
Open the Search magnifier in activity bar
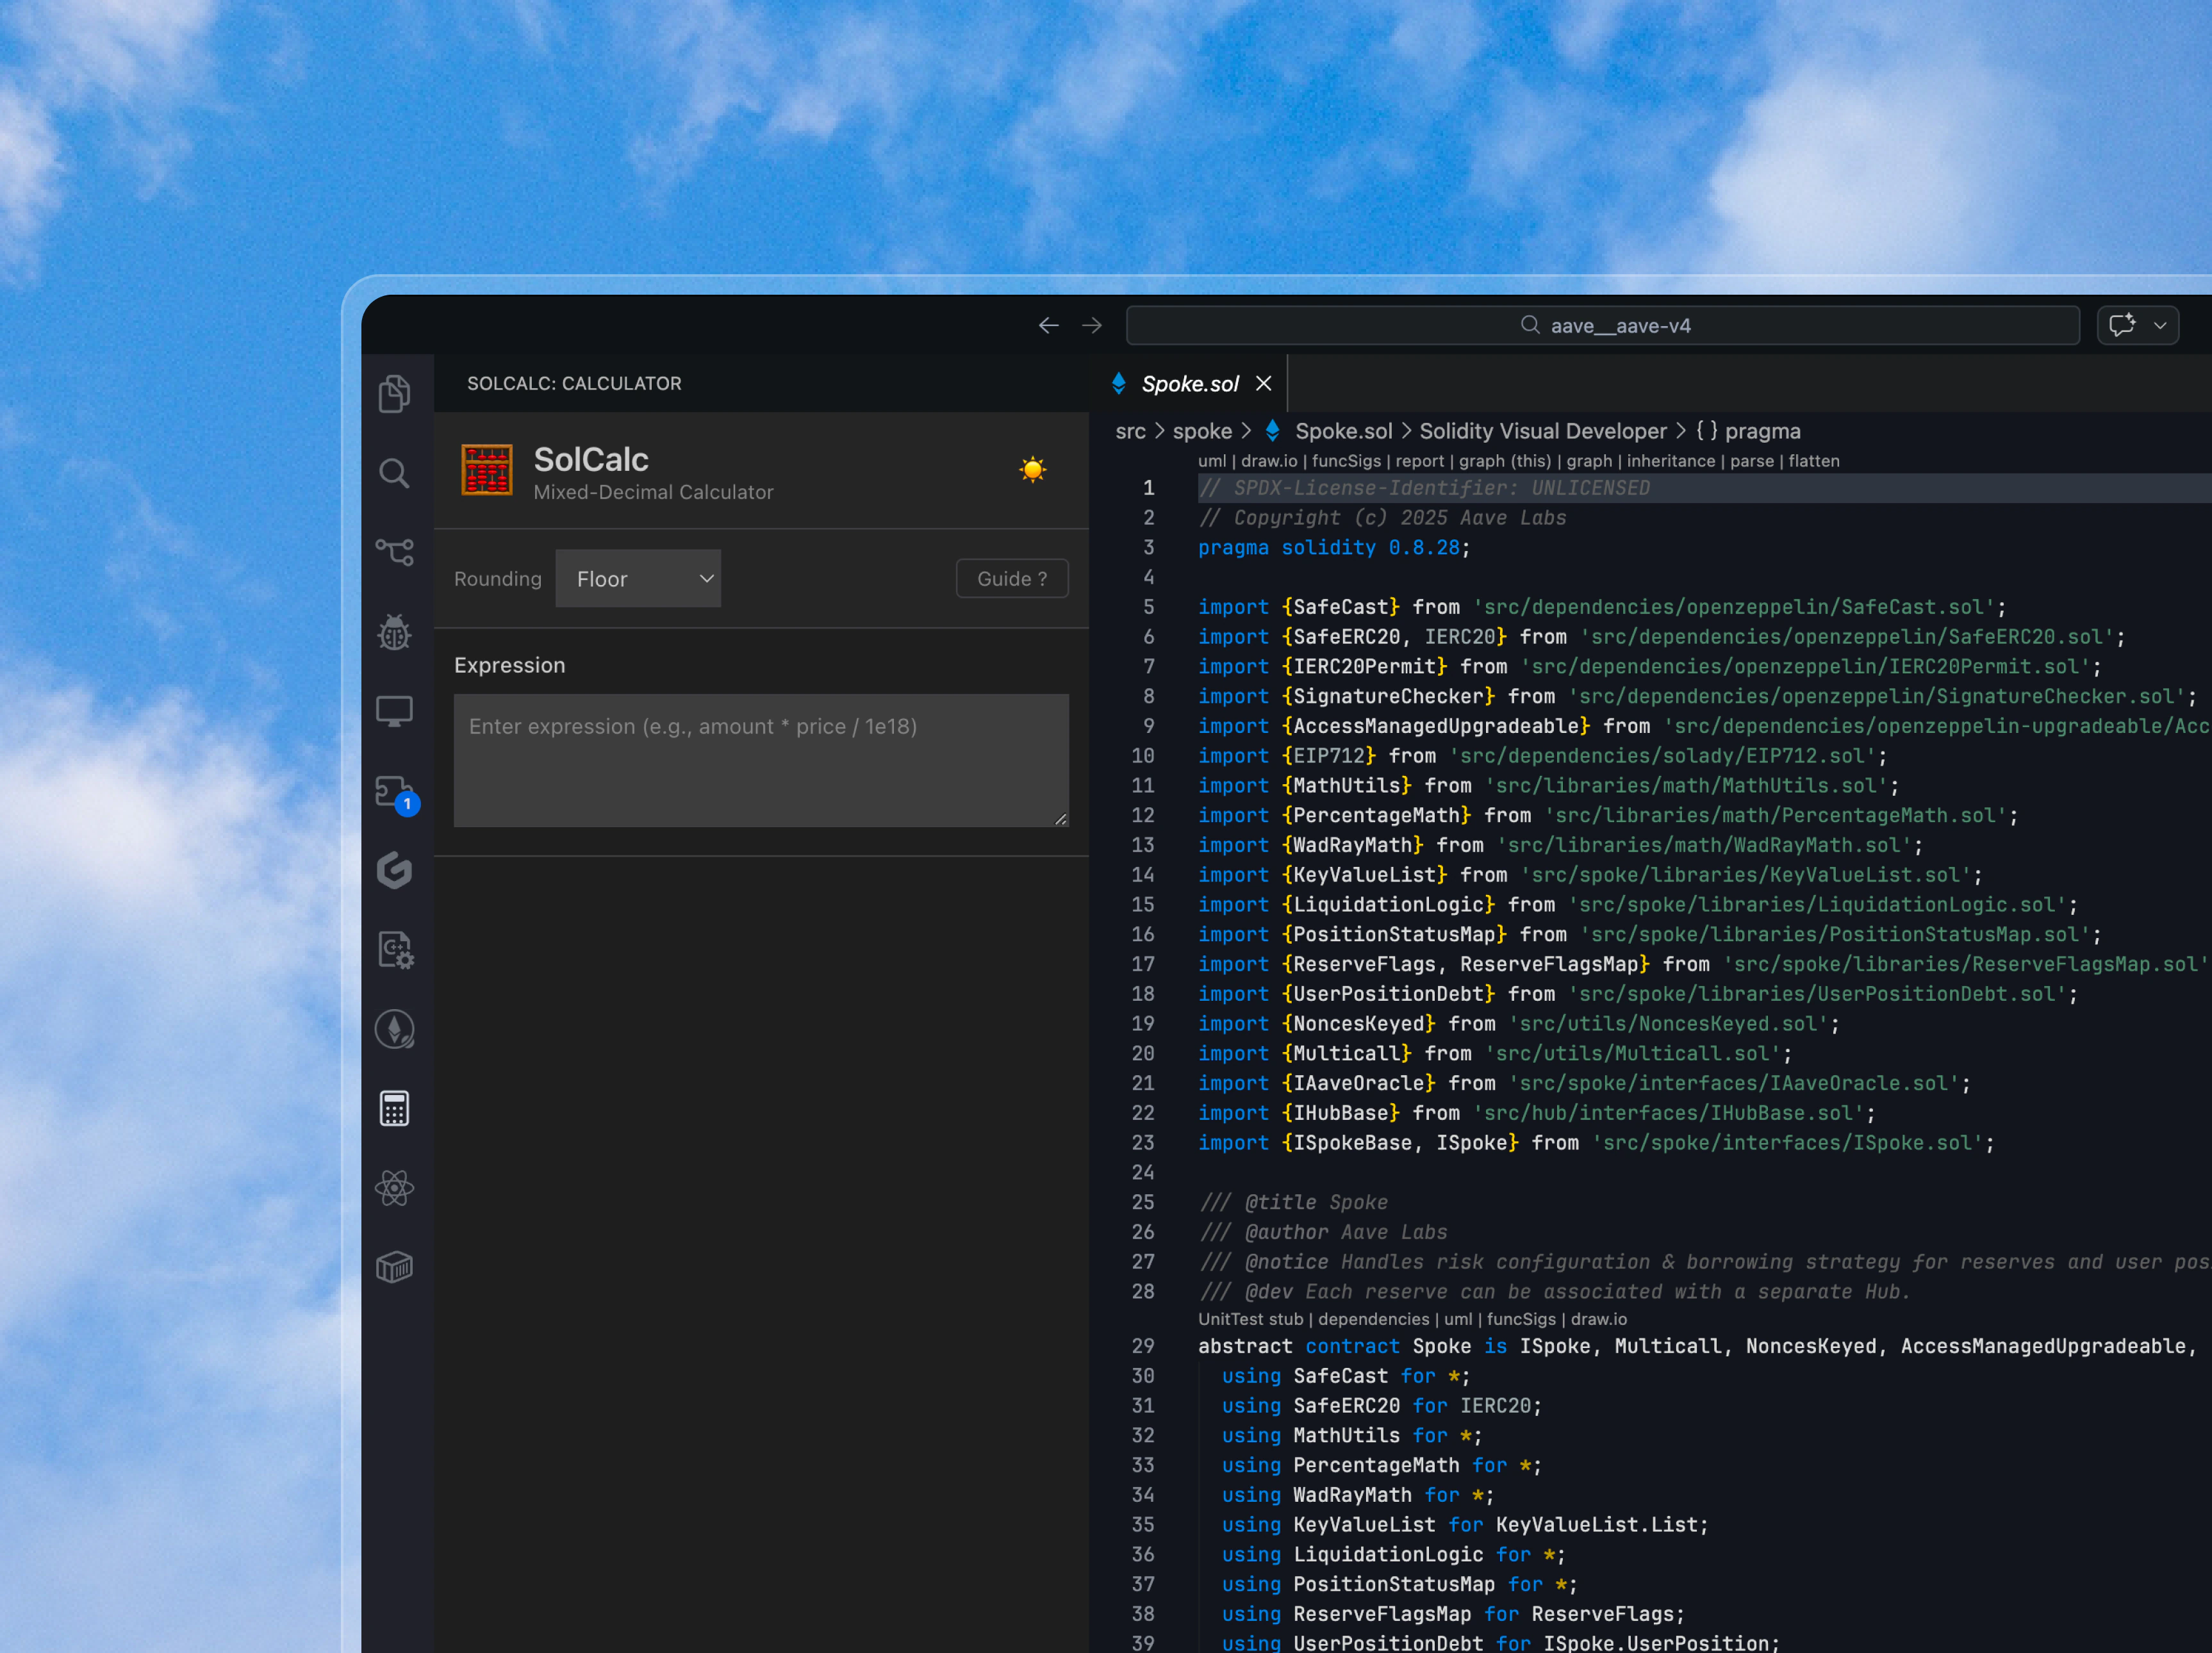click(x=394, y=473)
